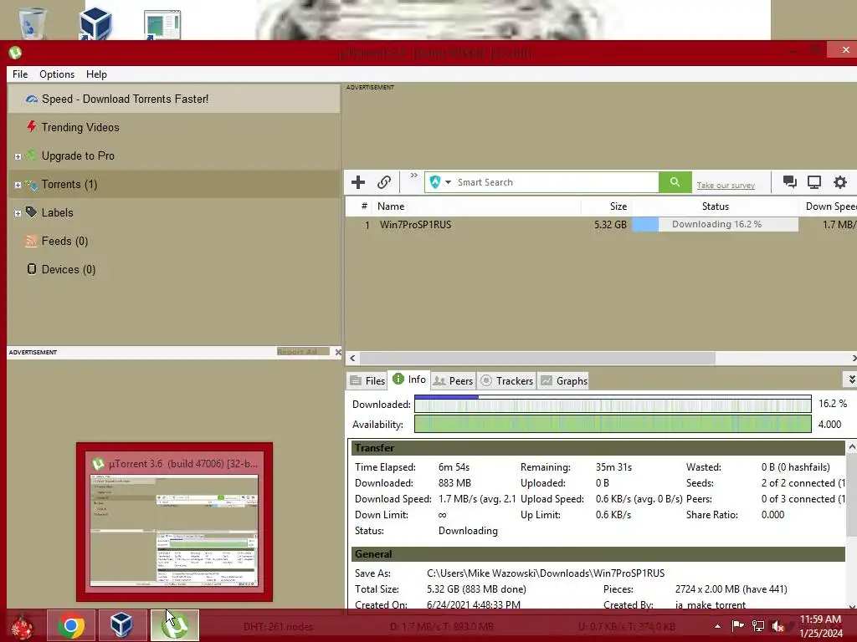Select Devices (0) in sidebar
Screen dimensions: 857x642
174,269
